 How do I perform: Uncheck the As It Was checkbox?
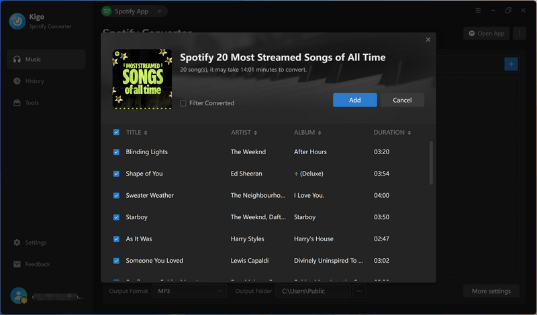click(x=116, y=239)
